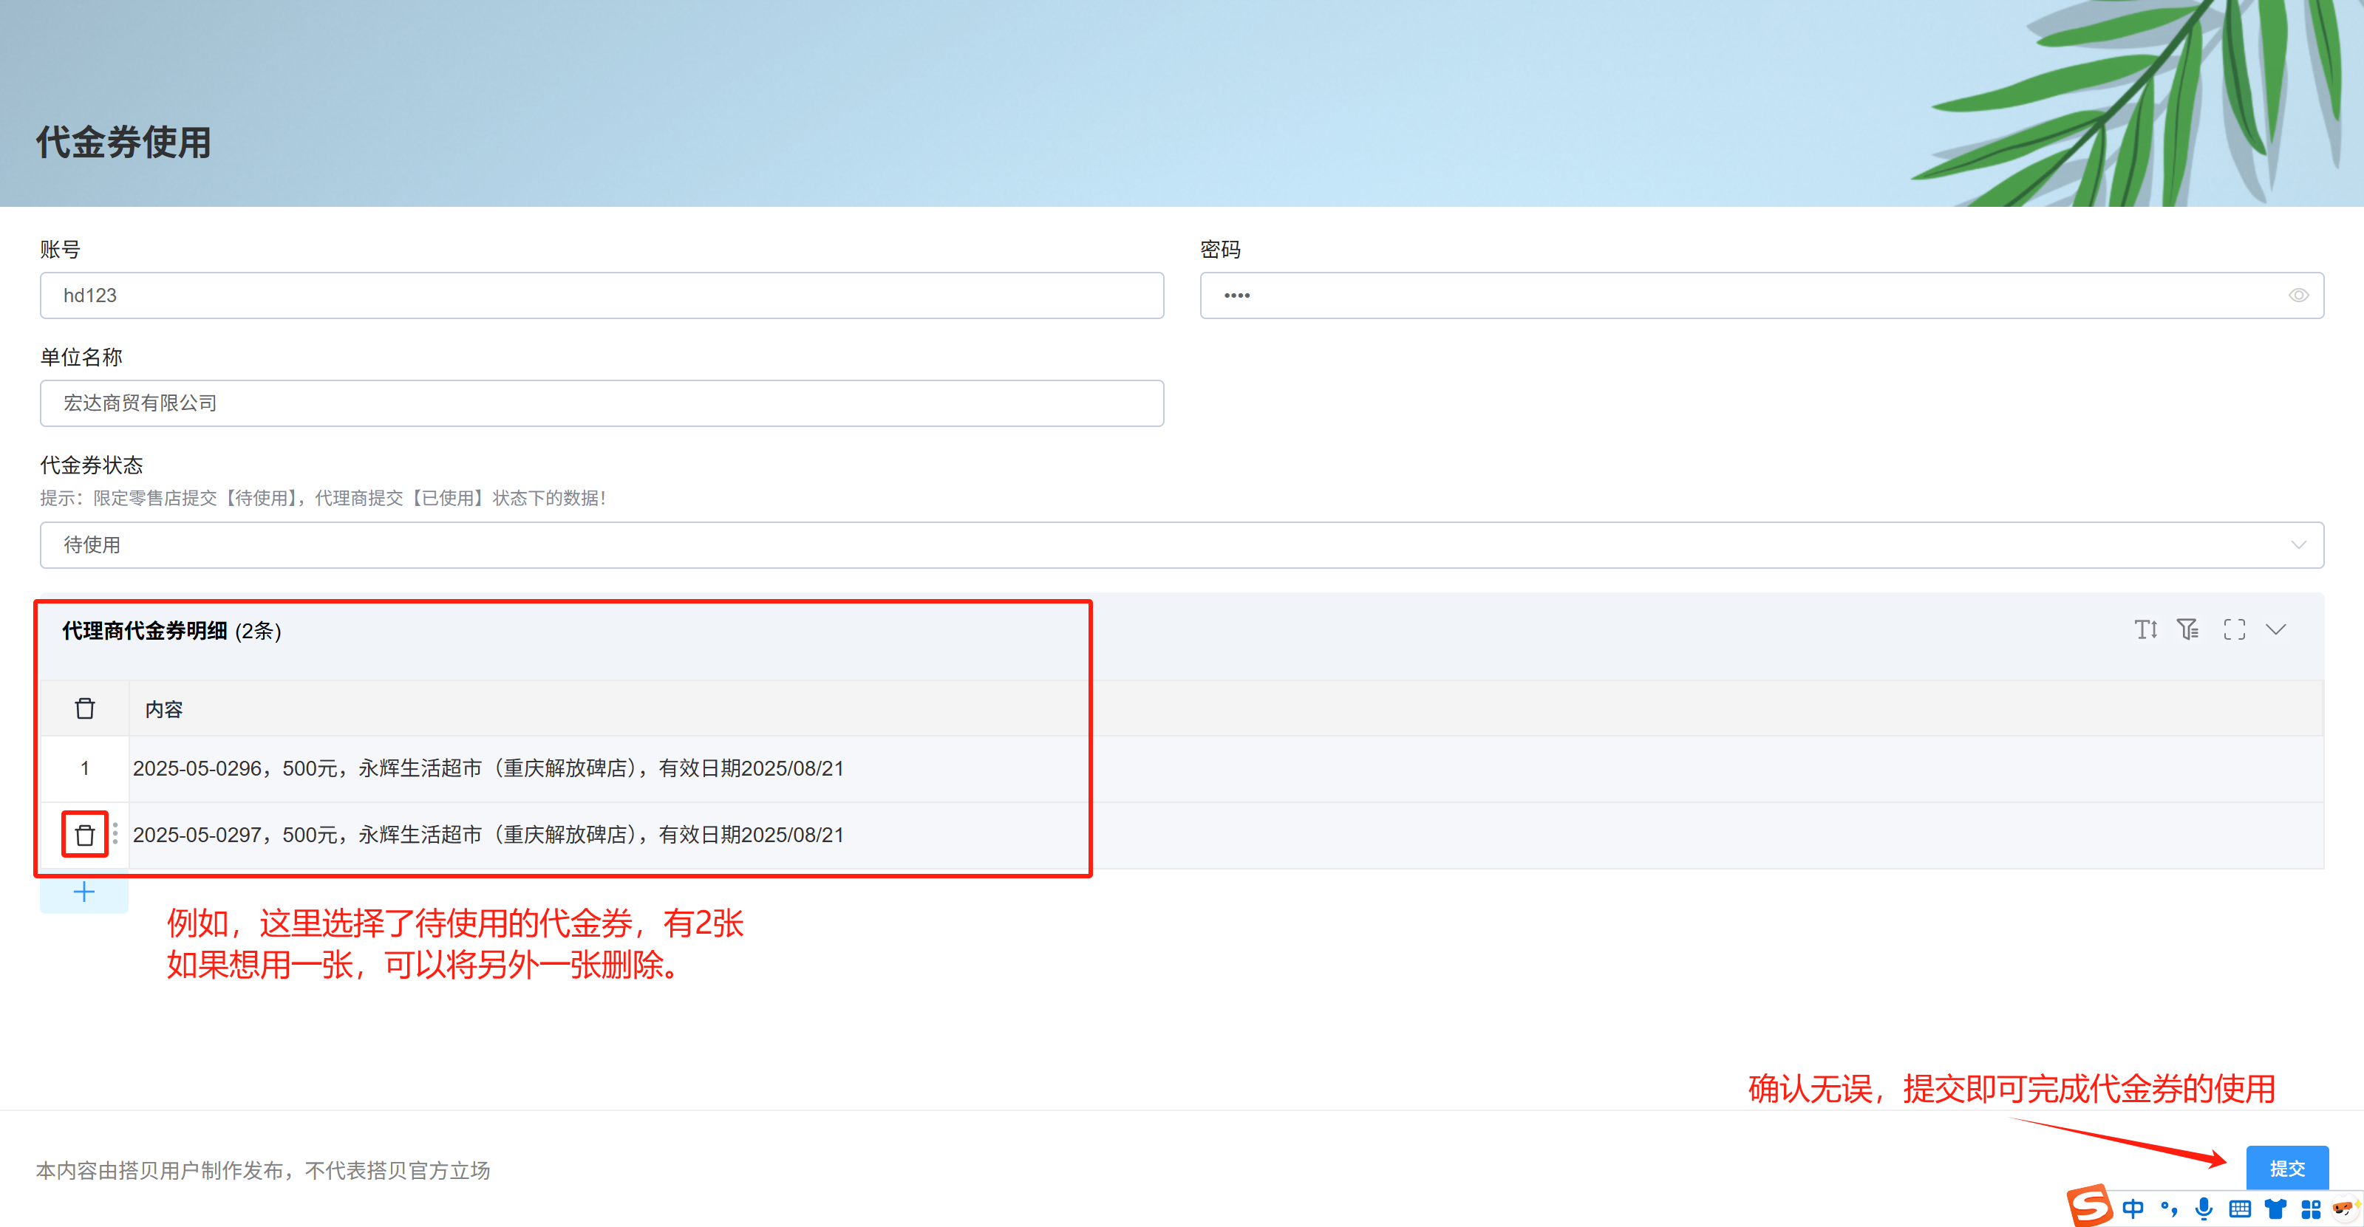
Task: Click the 账号 input field containing hd123
Action: click(x=601, y=295)
